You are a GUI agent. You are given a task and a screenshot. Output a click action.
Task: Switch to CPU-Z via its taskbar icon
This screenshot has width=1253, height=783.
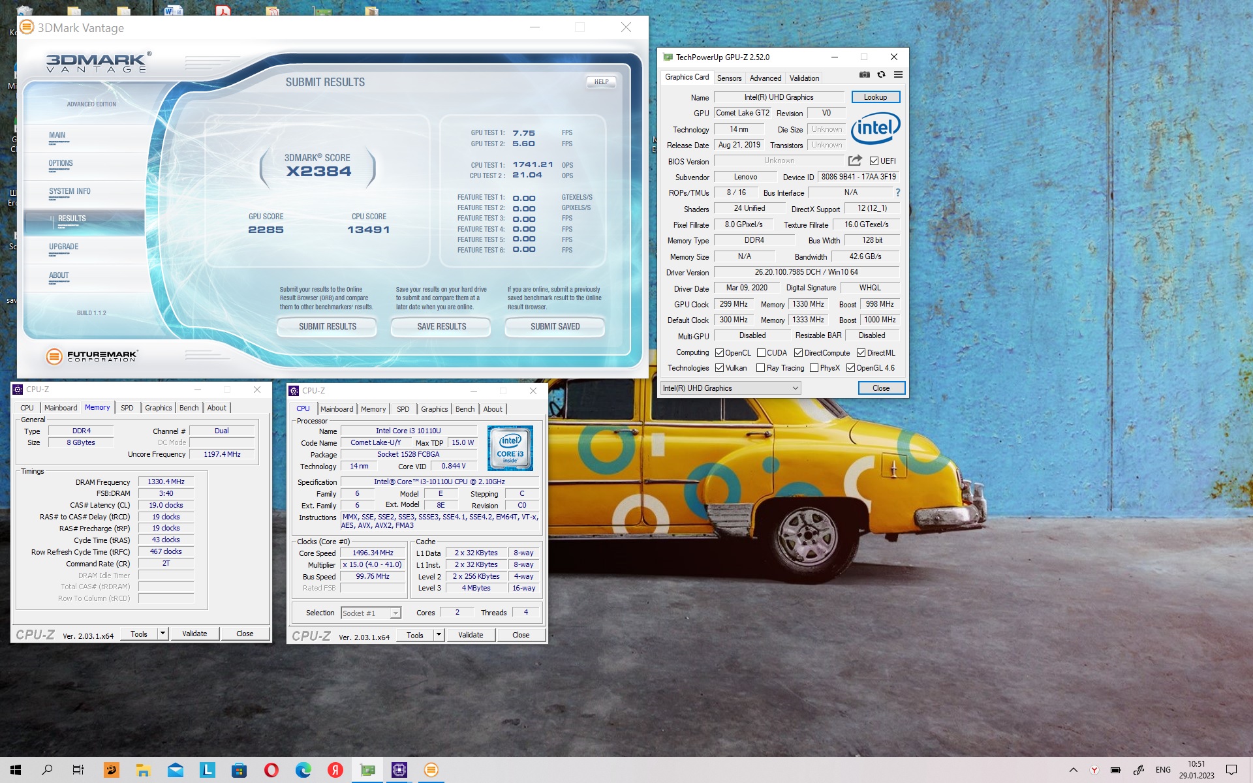(399, 770)
